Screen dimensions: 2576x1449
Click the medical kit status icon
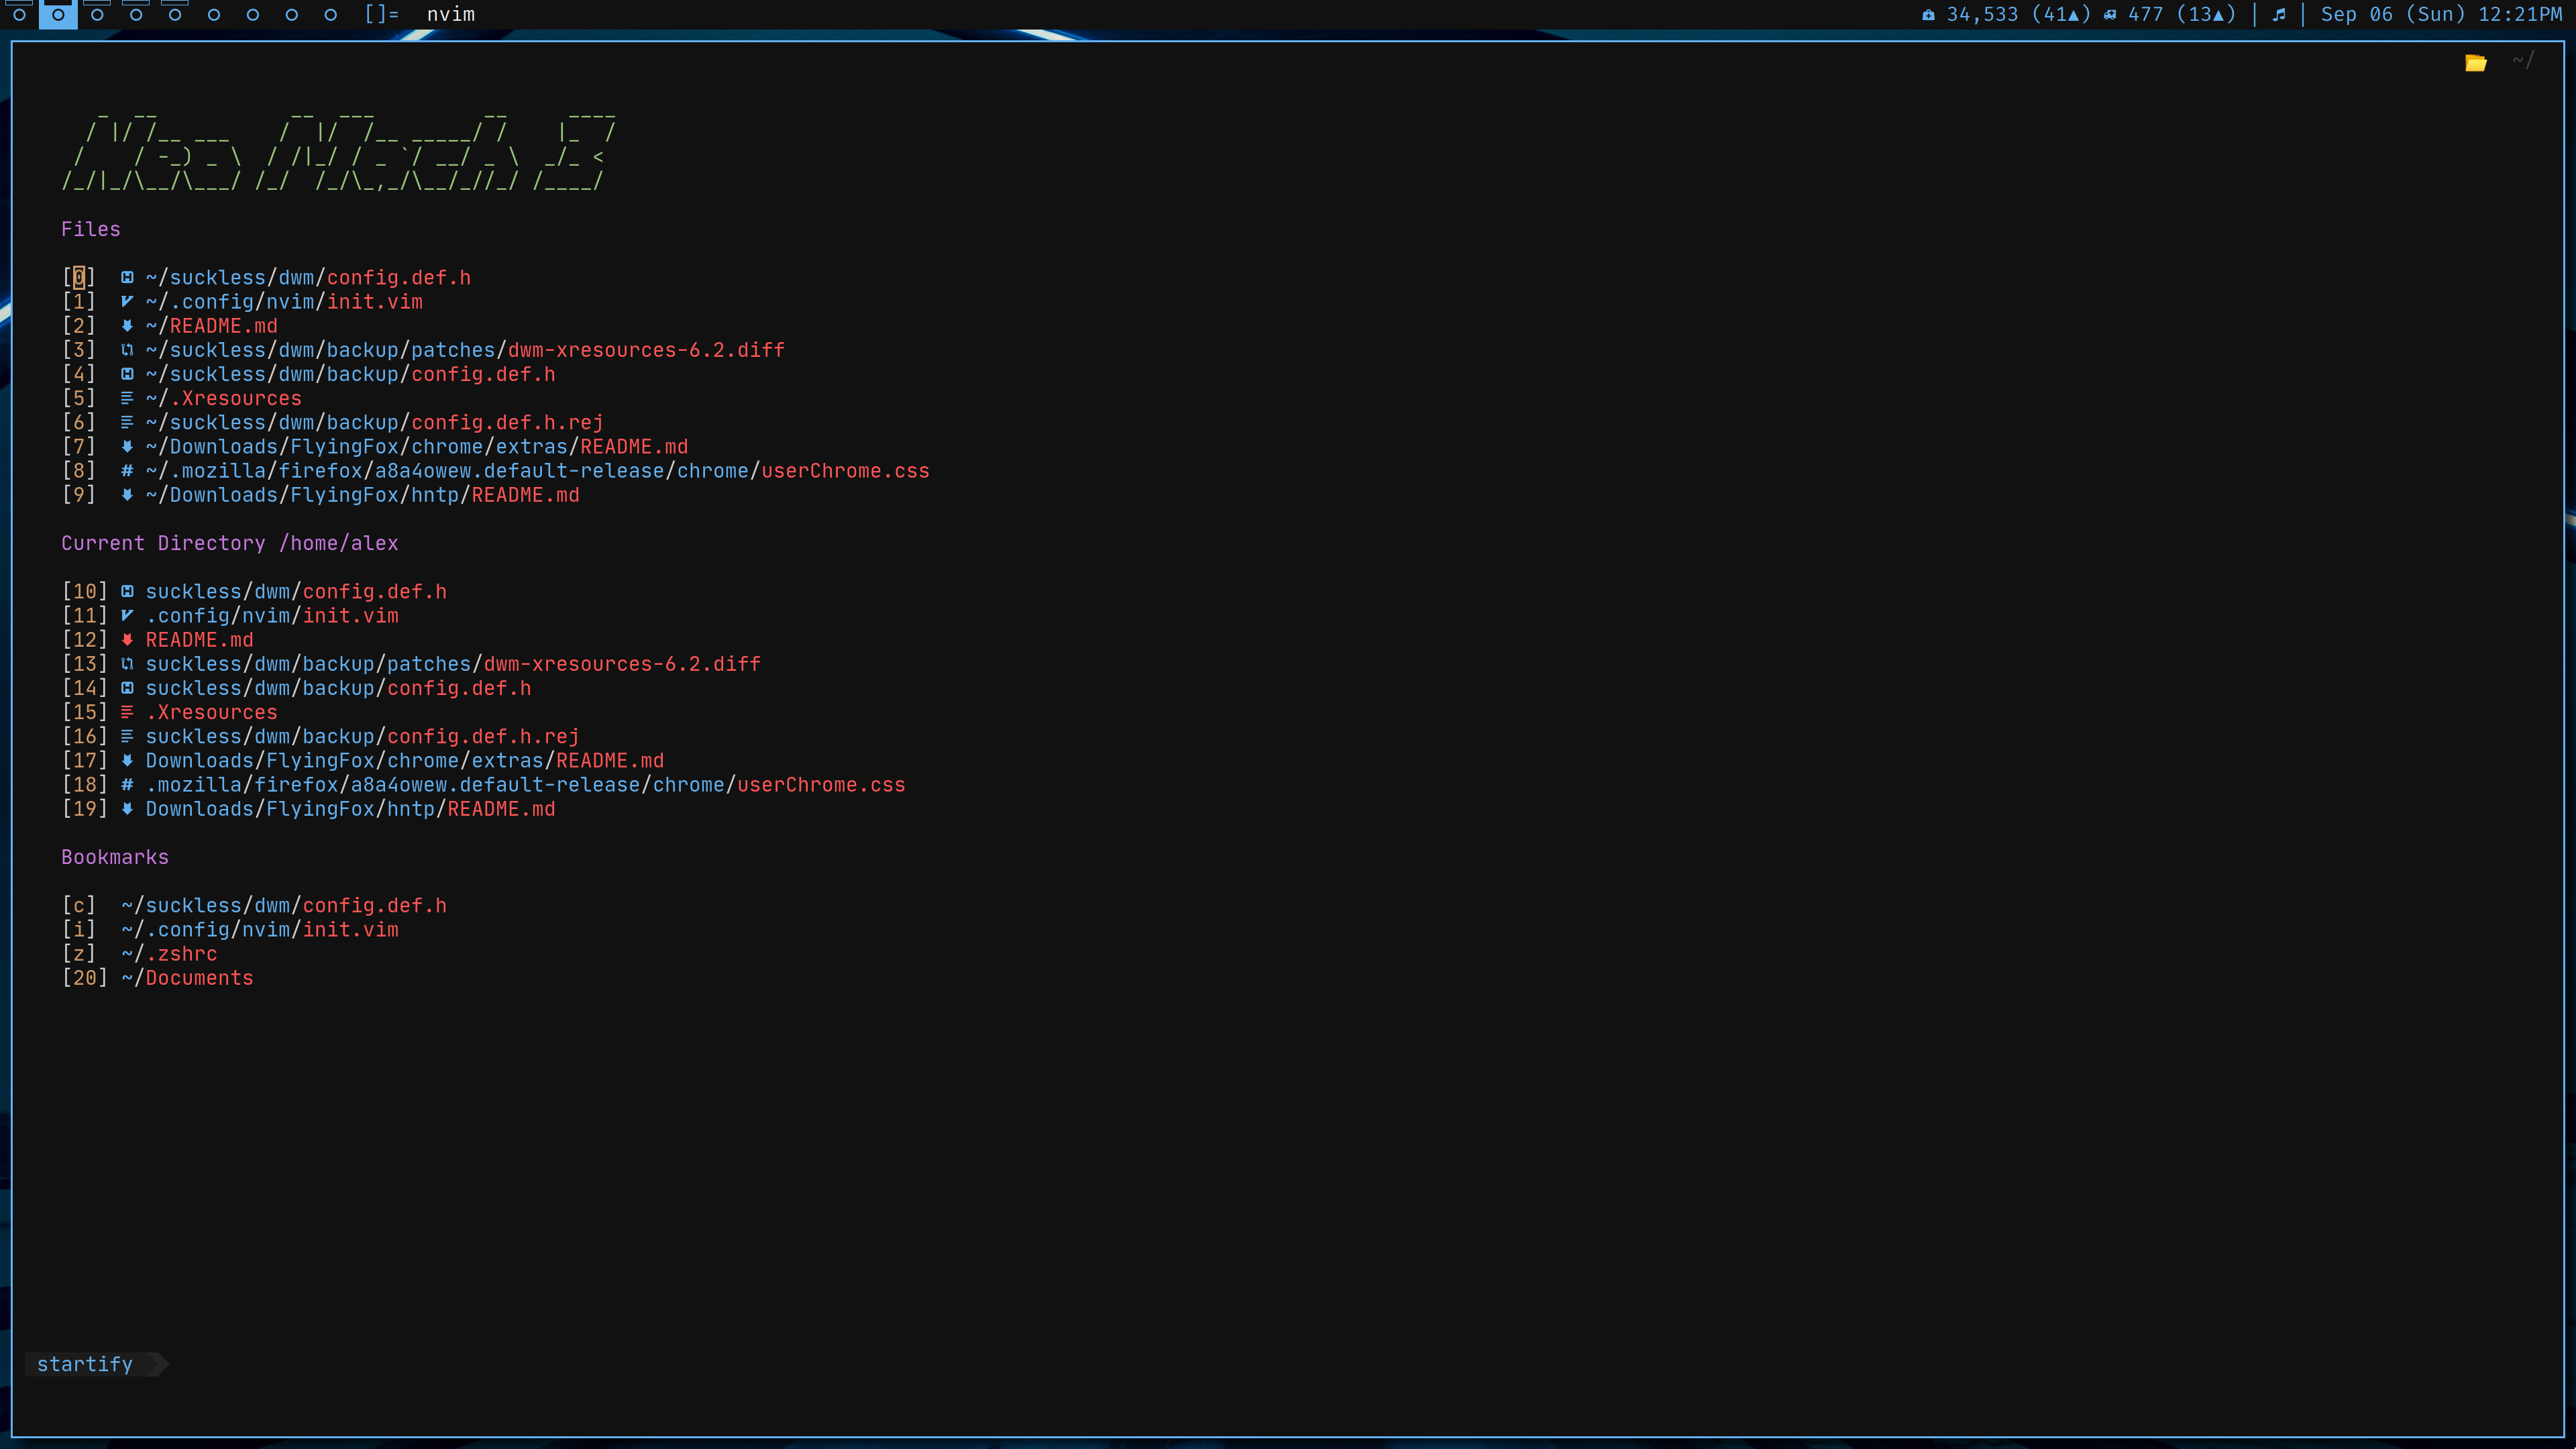pyautogui.click(x=1928, y=15)
